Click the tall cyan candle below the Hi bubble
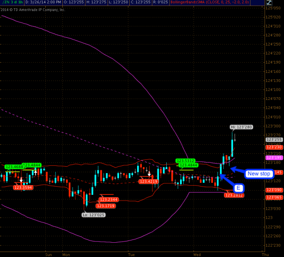Image resolution: width=284 pixels, height=257 pixels. point(232,147)
